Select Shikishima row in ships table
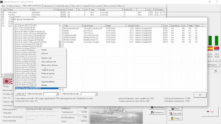The image size is (221, 124). pos(84,12)
